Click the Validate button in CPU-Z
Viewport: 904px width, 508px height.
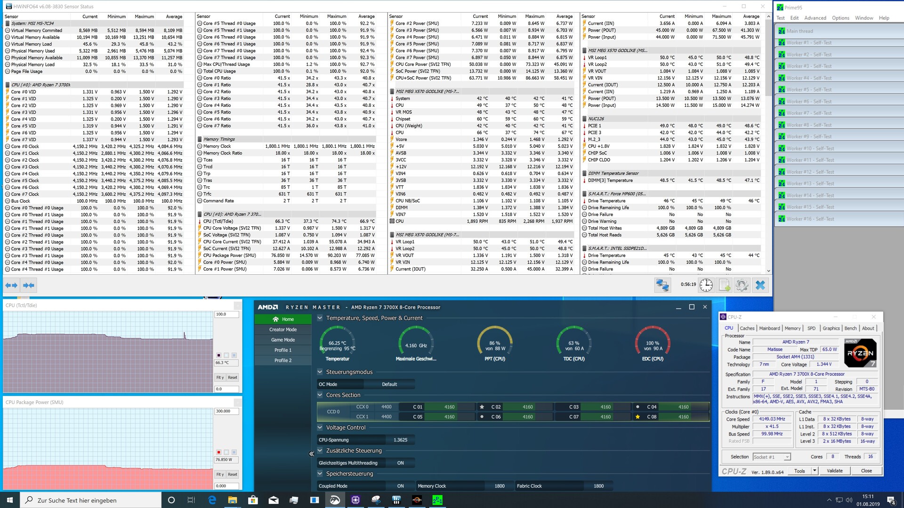pos(834,471)
